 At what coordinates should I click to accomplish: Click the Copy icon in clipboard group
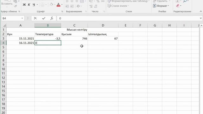point(16,1)
